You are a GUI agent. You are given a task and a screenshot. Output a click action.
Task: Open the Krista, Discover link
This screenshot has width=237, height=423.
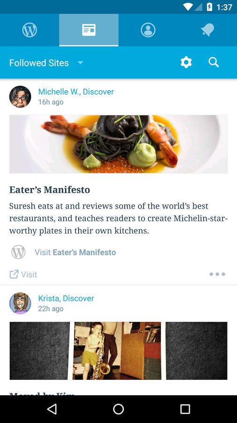66,298
